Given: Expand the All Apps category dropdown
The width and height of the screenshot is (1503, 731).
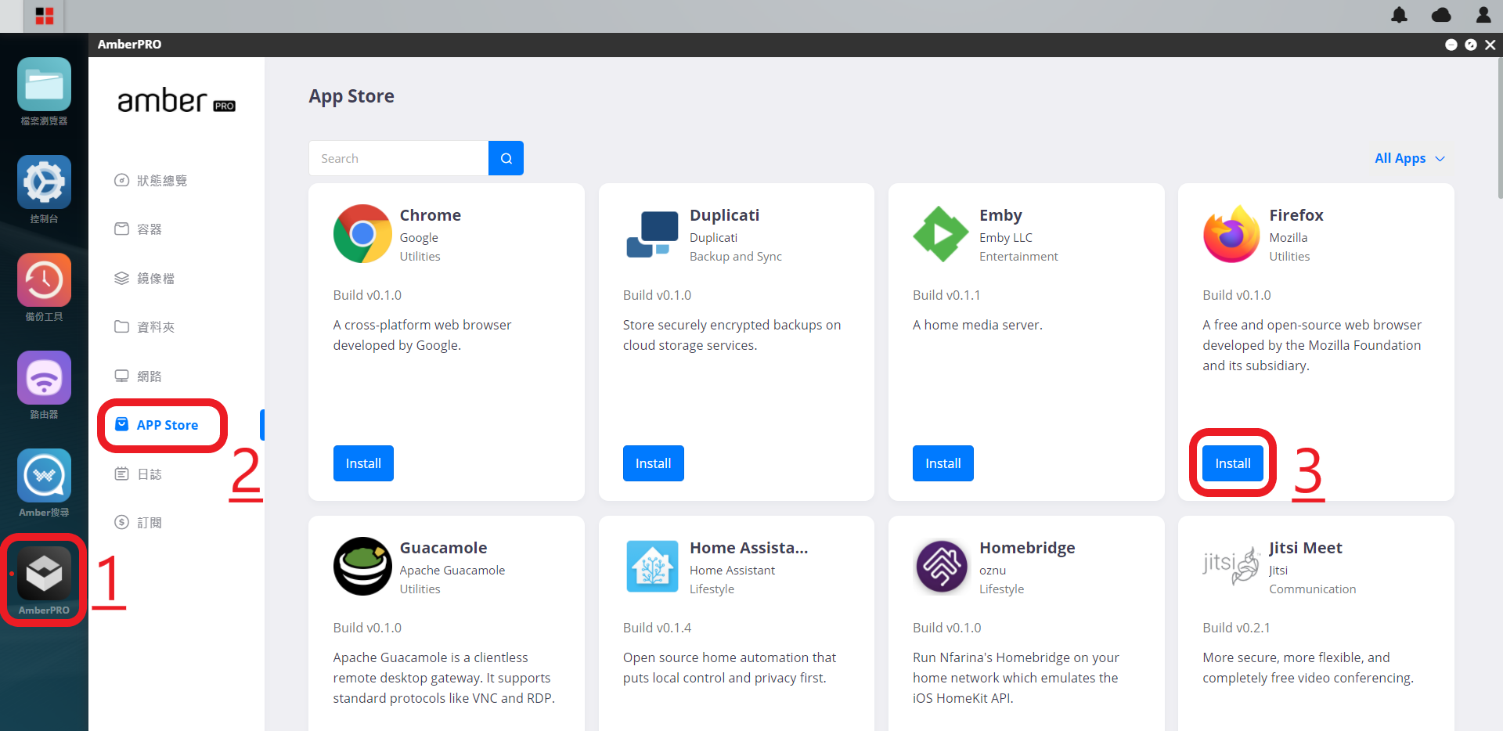Looking at the screenshot, I should (1409, 158).
